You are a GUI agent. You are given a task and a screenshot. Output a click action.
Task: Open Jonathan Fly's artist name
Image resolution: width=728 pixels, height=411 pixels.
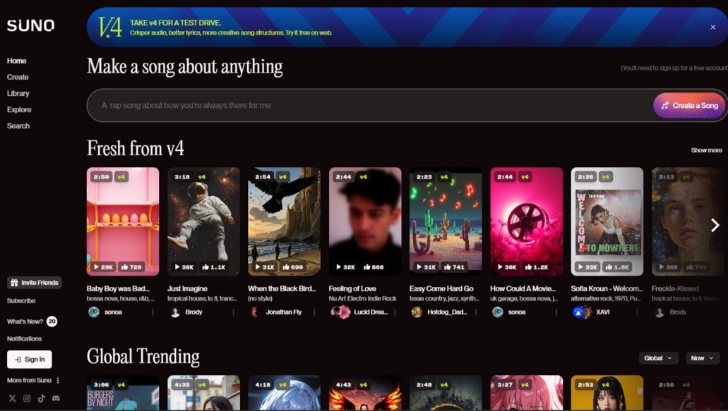click(x=284, y=312)
